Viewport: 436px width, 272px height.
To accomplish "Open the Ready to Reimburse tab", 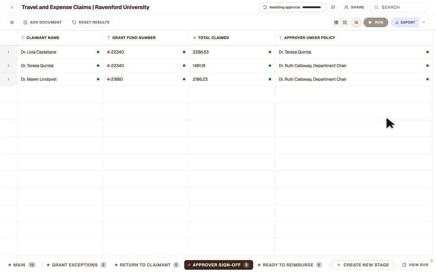I will point(290,265).
